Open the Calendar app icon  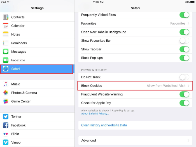(x=6, y=26)
